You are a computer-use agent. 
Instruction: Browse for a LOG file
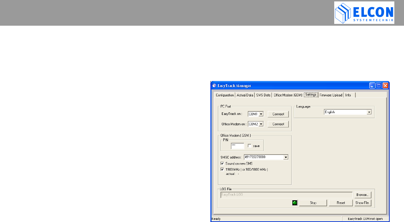tap(362, 195)
